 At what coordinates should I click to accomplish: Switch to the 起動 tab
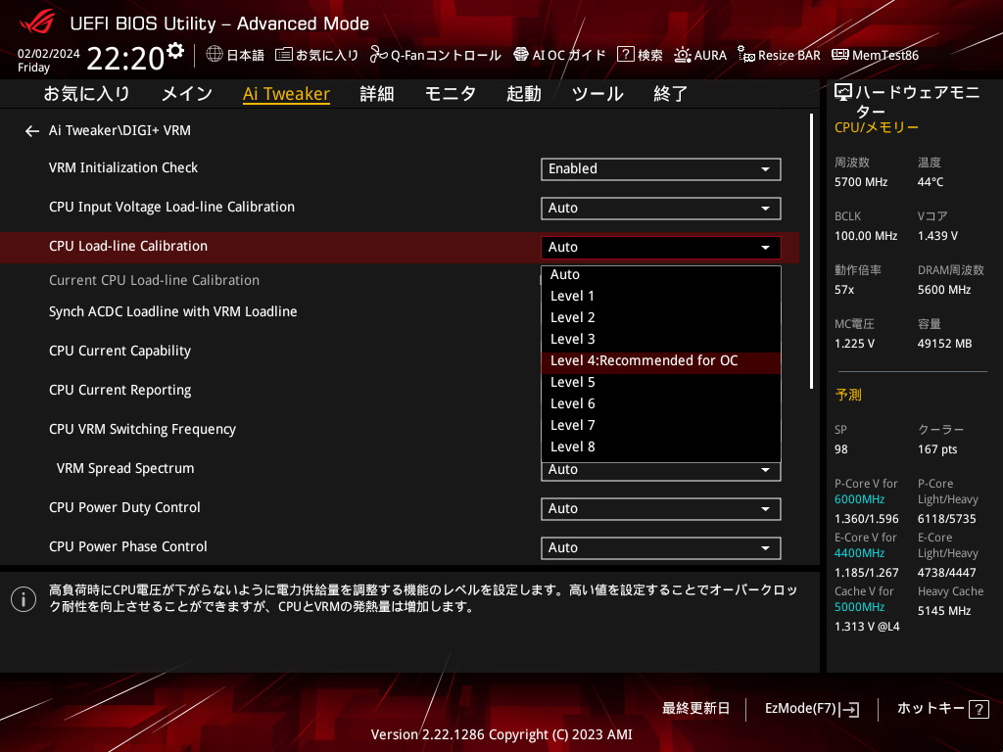pyautogui.click(x=524, y=94)
